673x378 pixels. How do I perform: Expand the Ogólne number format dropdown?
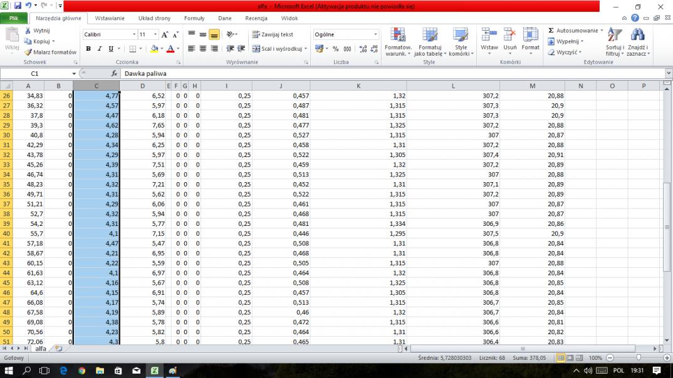376,34
